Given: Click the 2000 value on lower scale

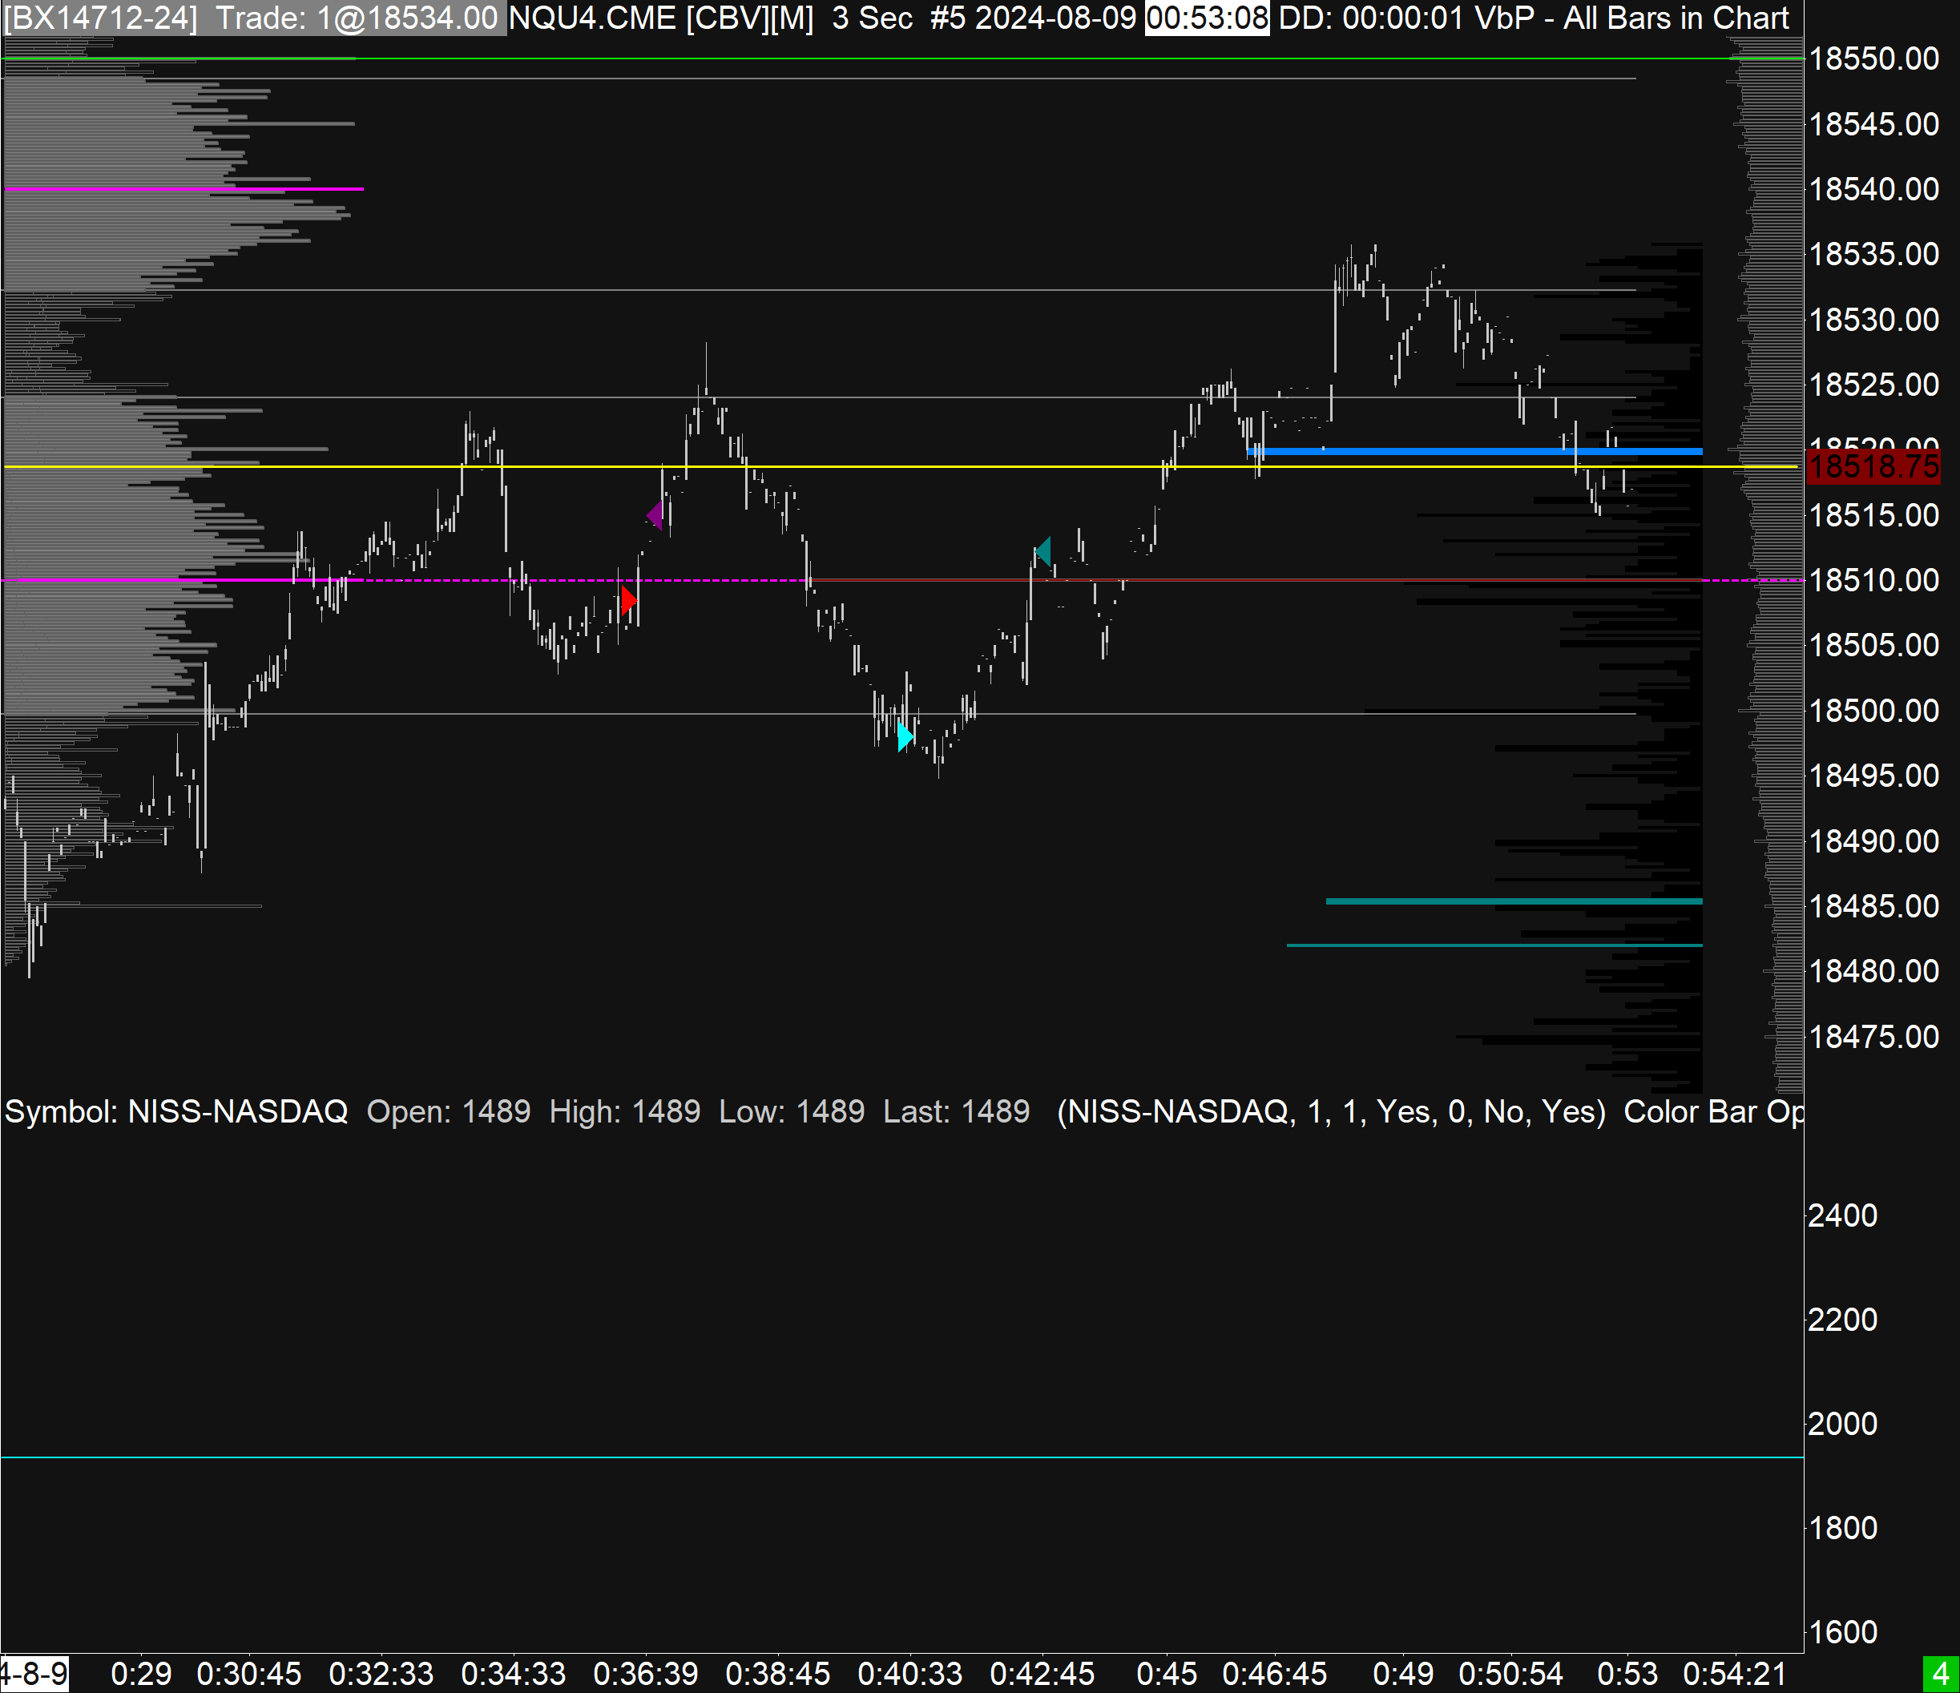Looking at the screenshot, I should (x=1841, y=1425).
